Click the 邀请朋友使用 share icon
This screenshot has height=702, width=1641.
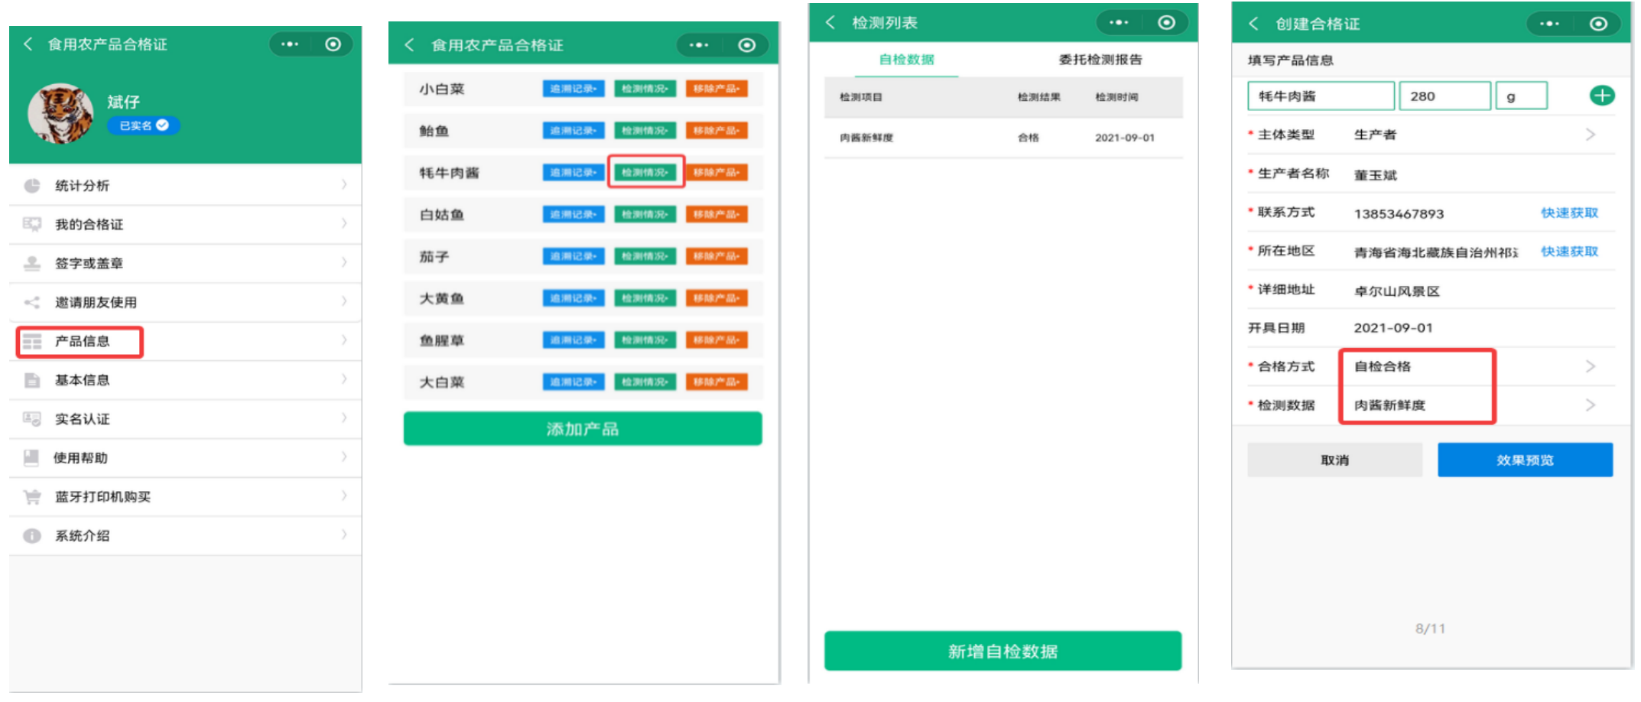pyautogui.click(x=32, y=302)
